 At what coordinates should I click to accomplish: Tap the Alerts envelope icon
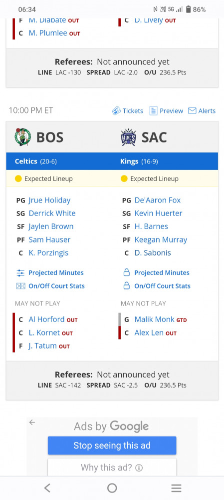[192, 110]
